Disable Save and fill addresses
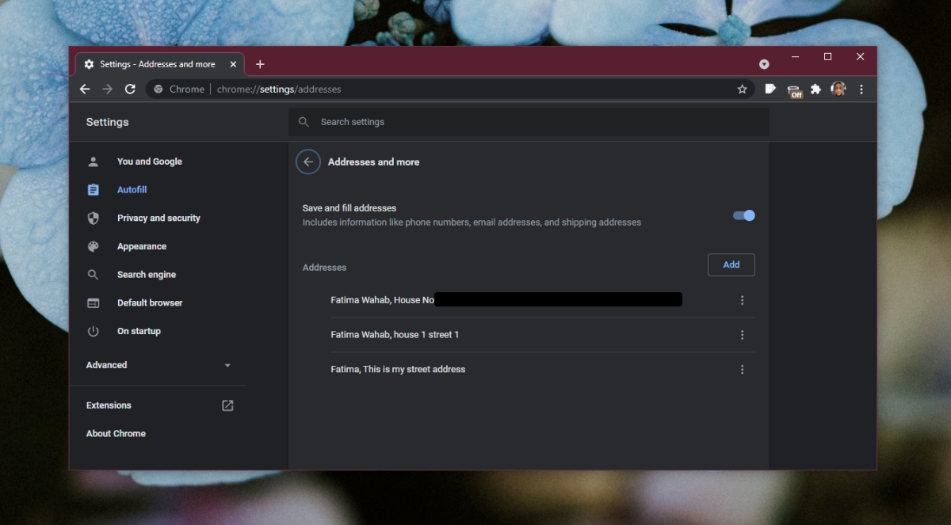The width and height of the screenshot is (951, 525). pyautogui.click(x=743, y=215)
